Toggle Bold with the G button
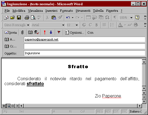148x115 pixels. click(x=84, y=25)
